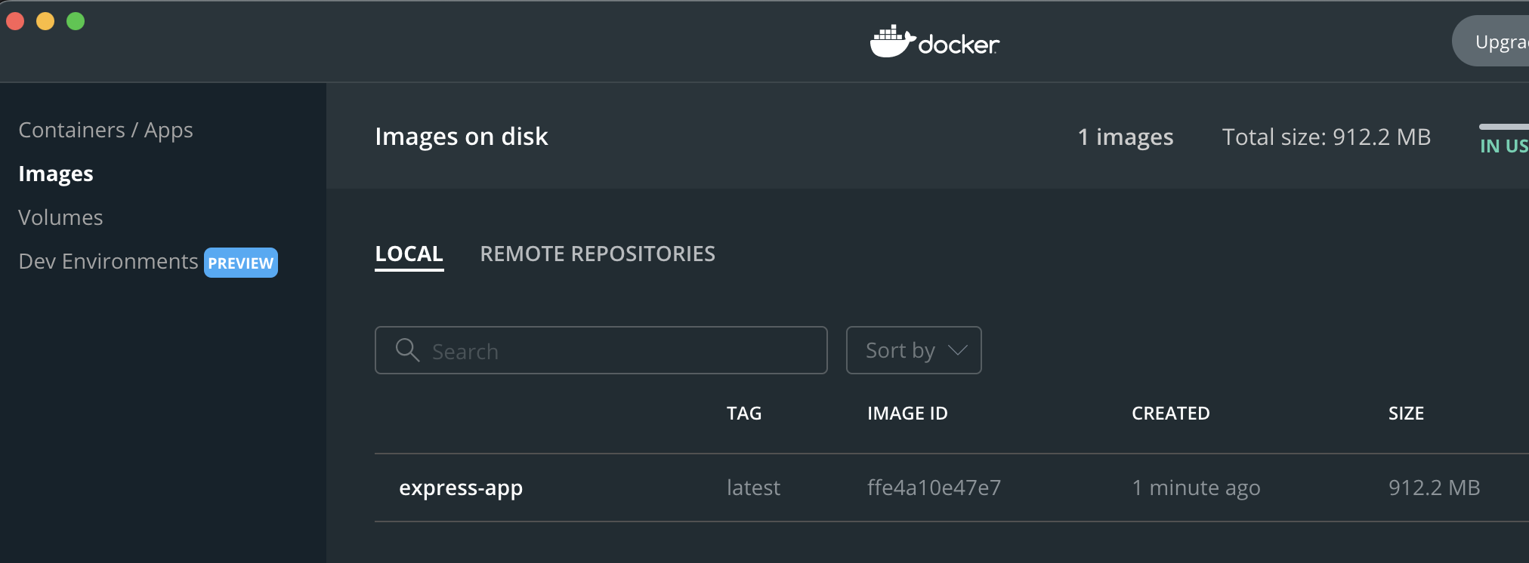The height and width of the screenshot is (563, 1529).
Task: Open the Sort by dropdown
Action: click(x=913, y=350)
